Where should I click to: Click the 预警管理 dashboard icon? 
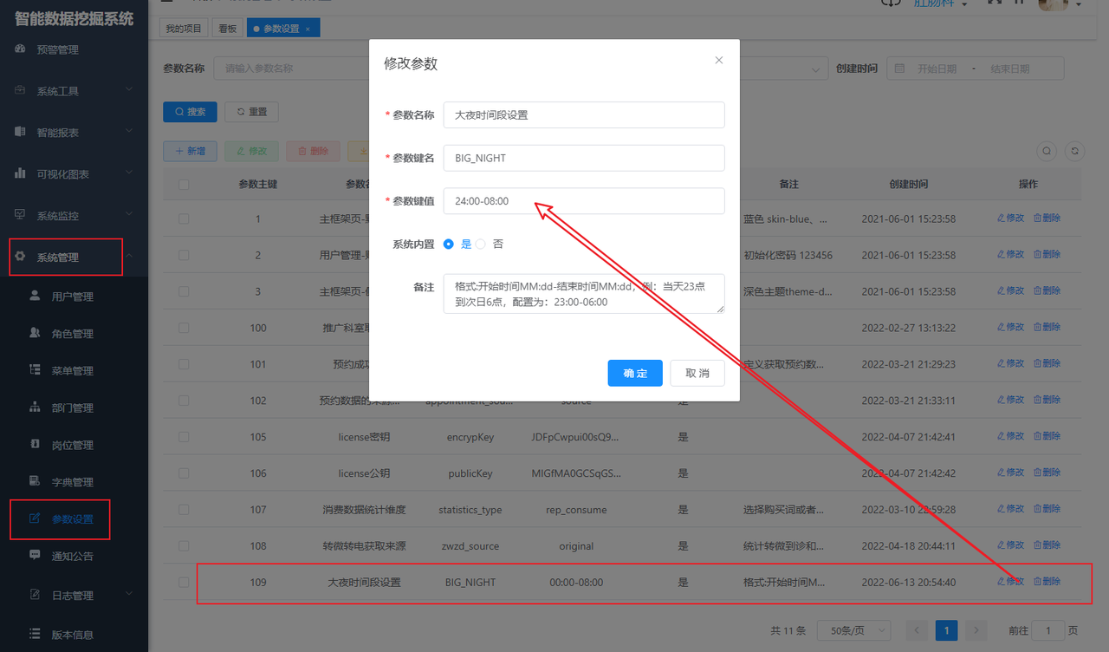(20, 49)
